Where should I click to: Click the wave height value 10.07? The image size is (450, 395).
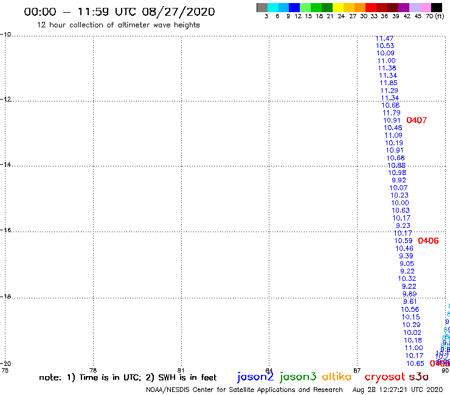pyautogui.click(x=398, y=188)
